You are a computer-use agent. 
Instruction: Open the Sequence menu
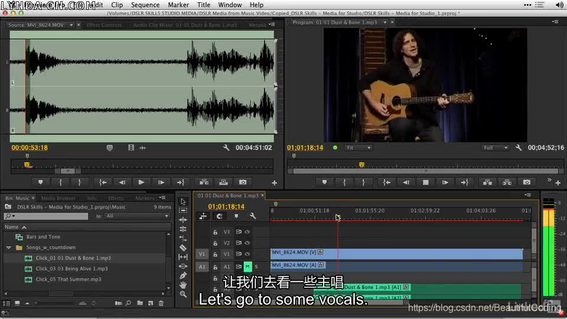click(x=145, y=5)
